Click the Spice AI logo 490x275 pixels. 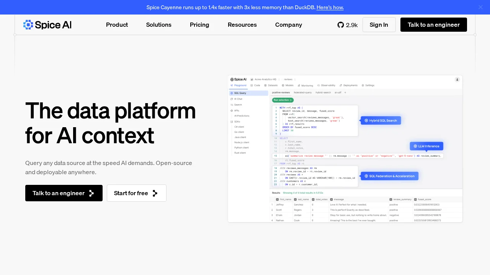point(47,25)
